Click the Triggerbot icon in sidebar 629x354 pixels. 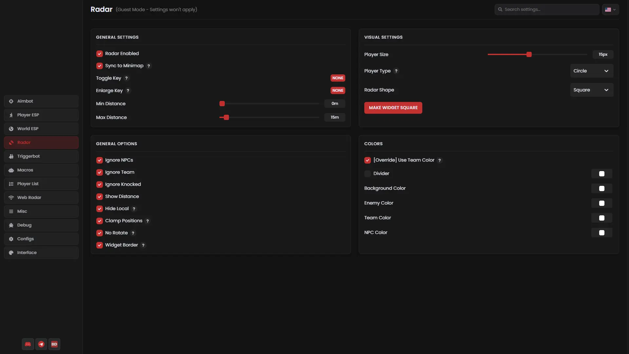tap(11, 156)
